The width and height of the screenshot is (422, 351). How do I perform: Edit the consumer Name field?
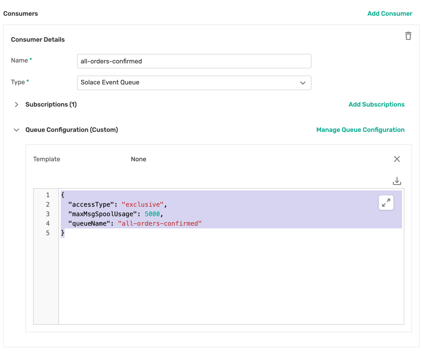pos(194,61)
